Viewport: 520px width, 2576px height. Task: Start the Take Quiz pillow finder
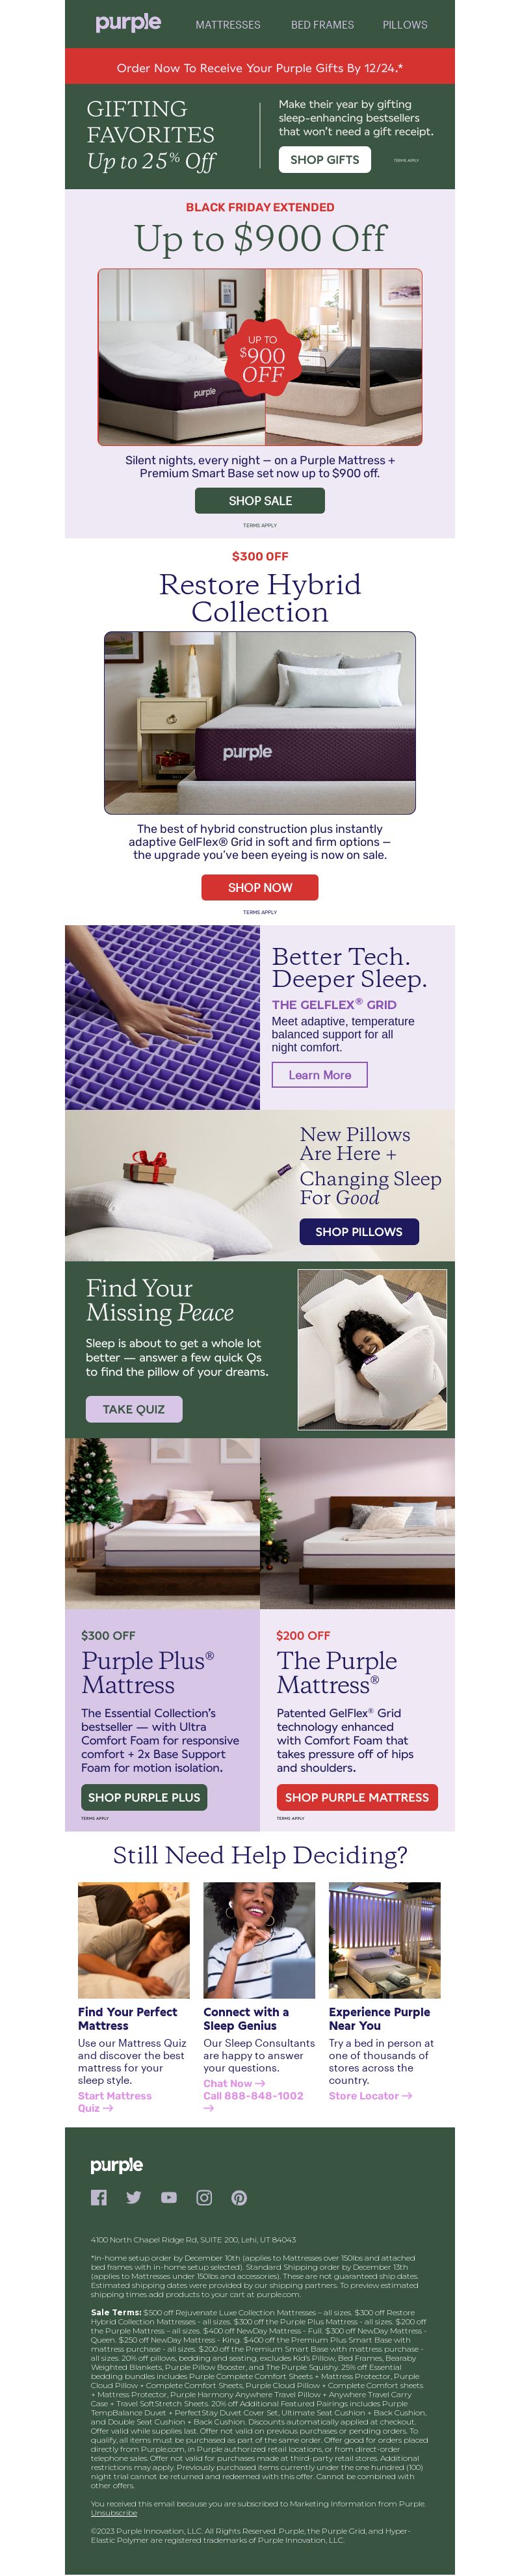[134, 1408]
